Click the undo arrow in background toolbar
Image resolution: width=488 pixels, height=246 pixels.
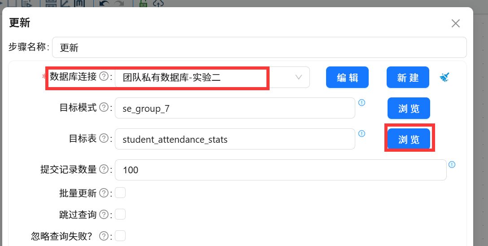[x=104, y=4]
